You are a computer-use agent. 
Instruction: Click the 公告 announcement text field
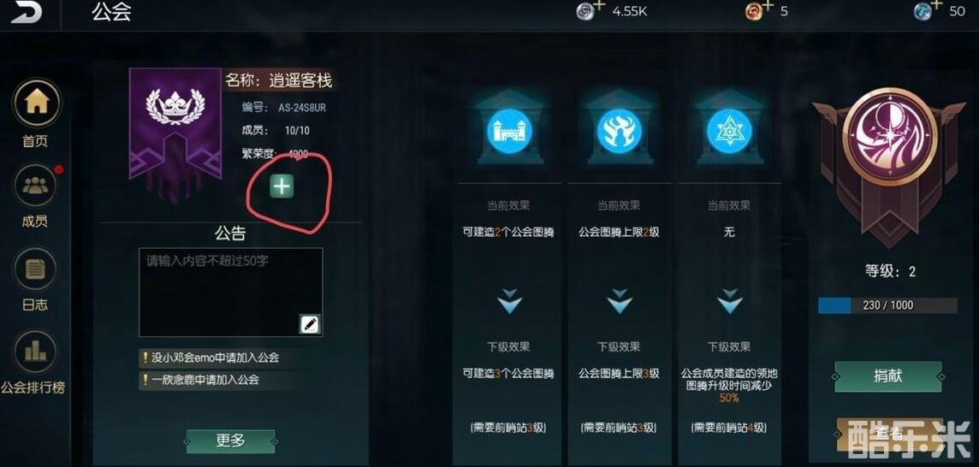[230, 293]
